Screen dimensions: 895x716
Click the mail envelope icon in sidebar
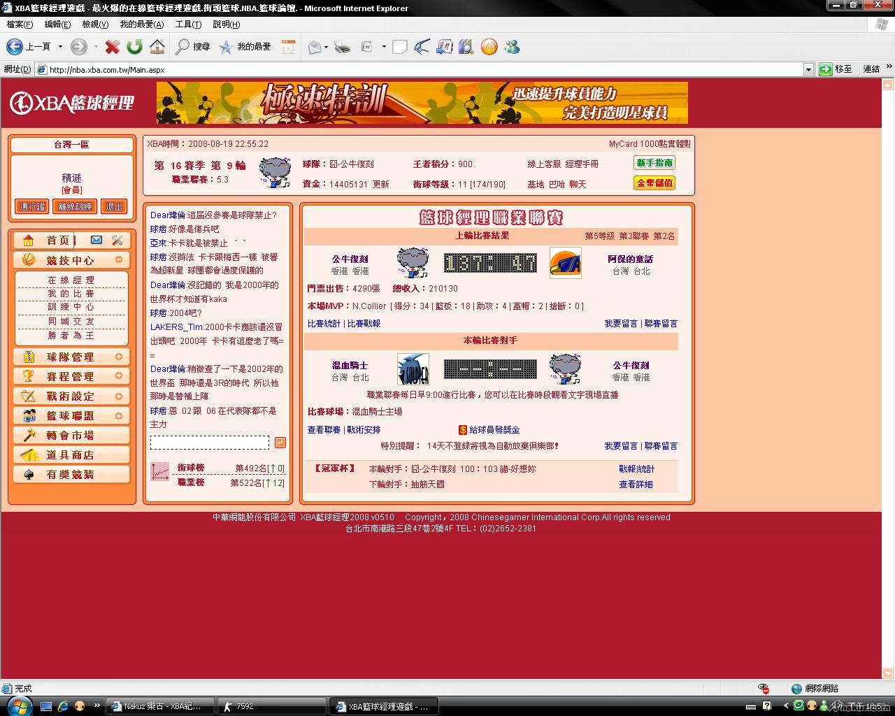(x=96, y=240)
